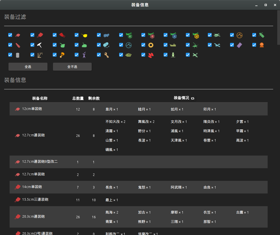Click the green tank filter icon
This screenshot has width=280, height=235.
128,55
